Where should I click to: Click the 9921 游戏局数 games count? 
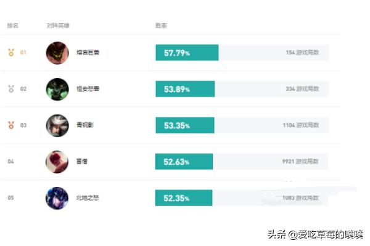click(300, 162)
